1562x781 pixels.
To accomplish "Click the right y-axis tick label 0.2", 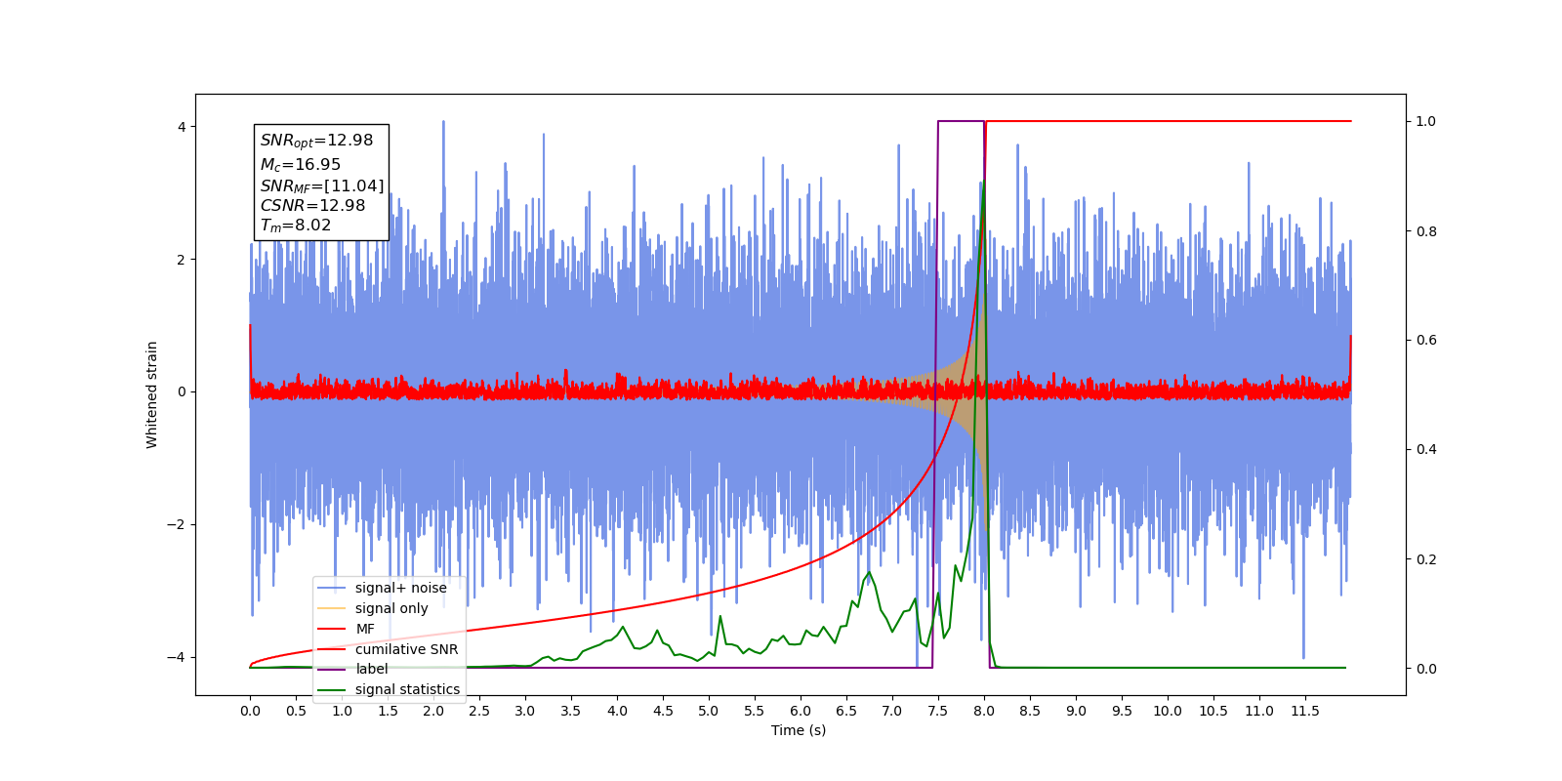I will pyautogui.click(x=1426, y=559).
